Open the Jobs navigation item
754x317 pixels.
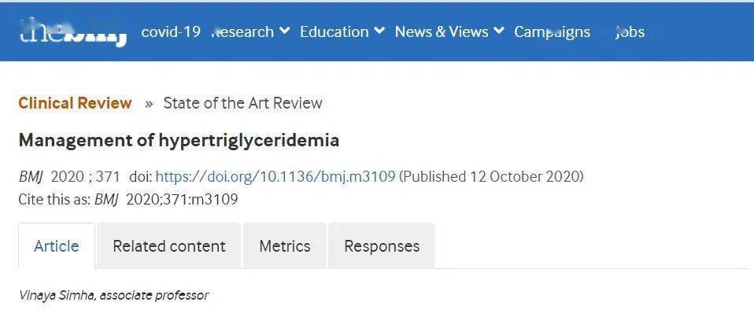pyautogui.click(x=630, y=32)
